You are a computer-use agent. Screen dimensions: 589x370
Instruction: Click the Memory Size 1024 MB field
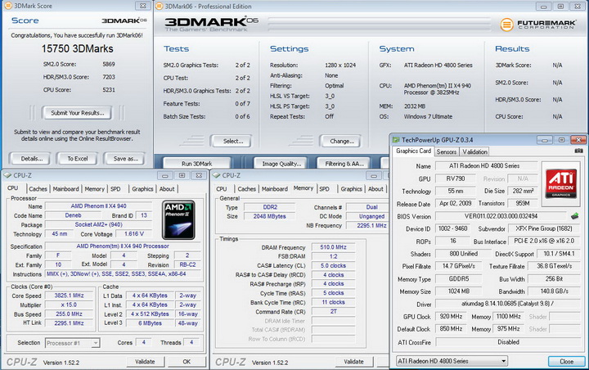459,291
